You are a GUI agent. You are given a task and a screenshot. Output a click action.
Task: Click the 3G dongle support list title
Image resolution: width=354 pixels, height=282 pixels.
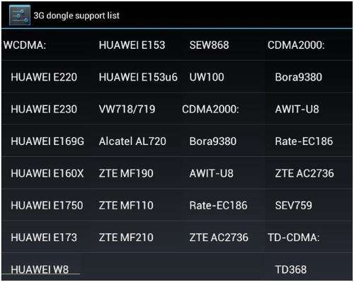point(76,16)
